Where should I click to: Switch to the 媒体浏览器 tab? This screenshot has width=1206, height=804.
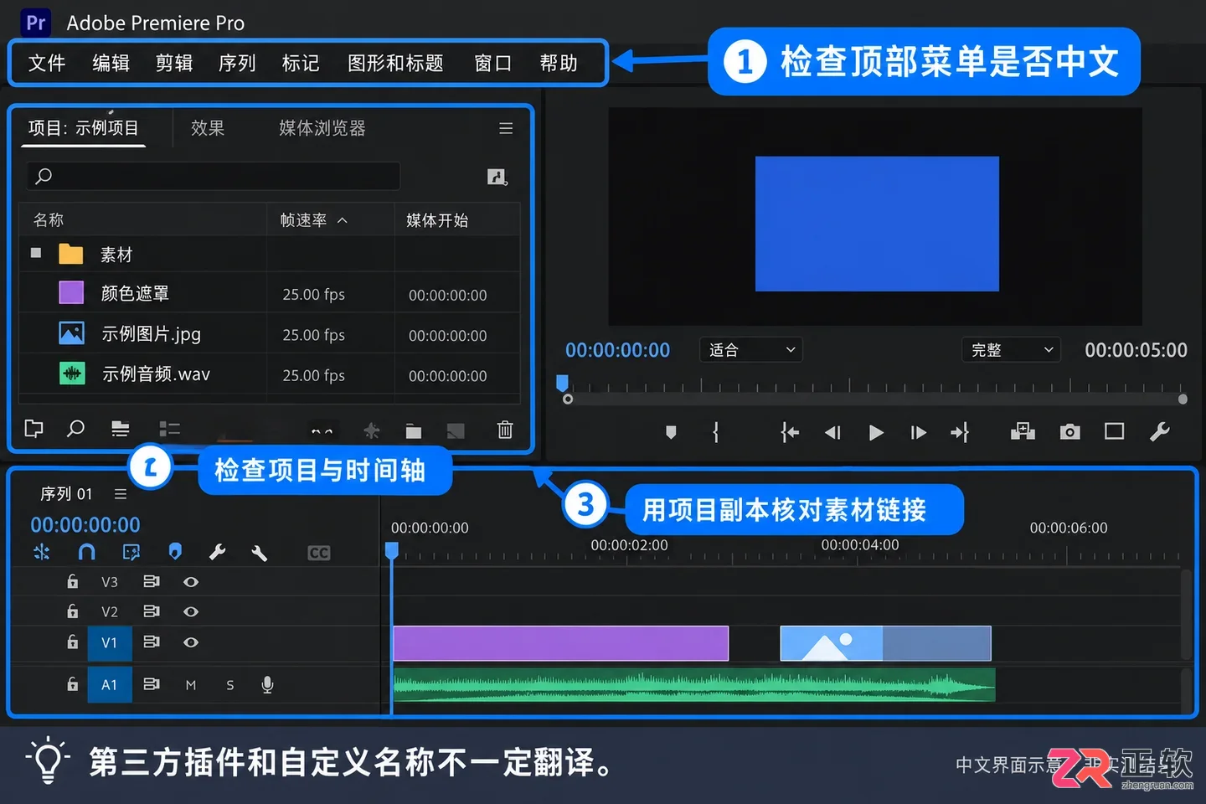coord(322,128)
